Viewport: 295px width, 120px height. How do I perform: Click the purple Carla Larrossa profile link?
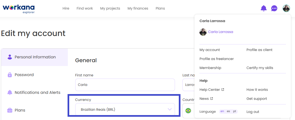(221, 32)
